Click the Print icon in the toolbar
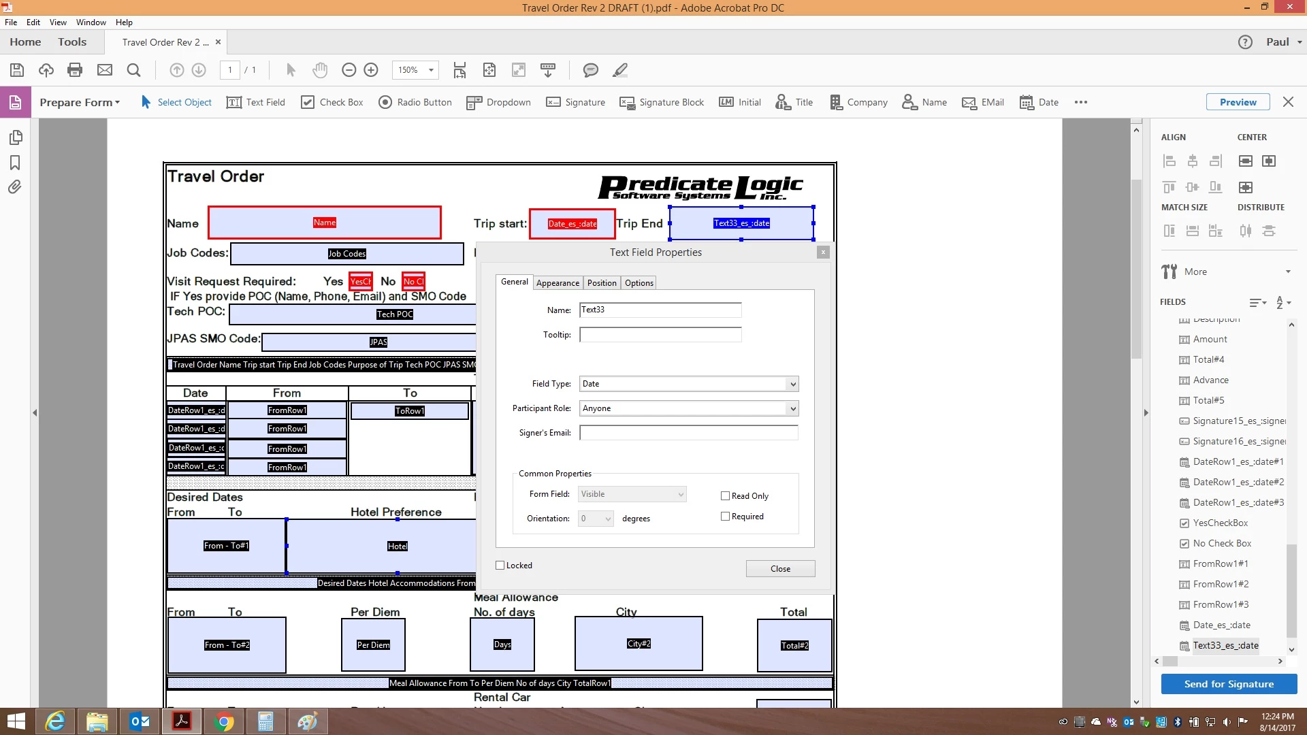Viewport: 1307px width, 735px height. 75,70
